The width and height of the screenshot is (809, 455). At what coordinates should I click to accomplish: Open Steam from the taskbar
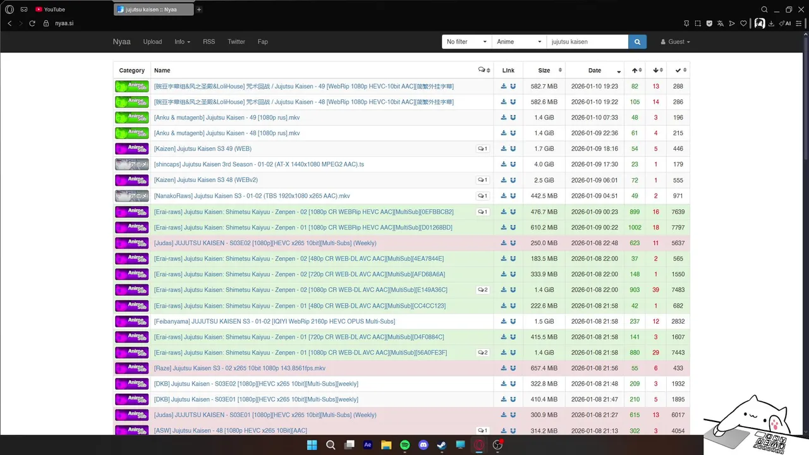pos(442,445)
